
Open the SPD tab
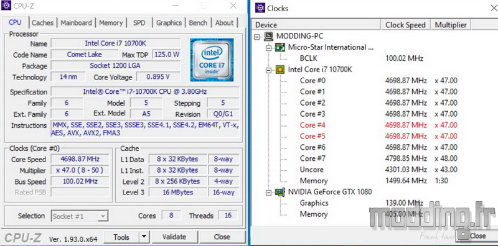139,23
